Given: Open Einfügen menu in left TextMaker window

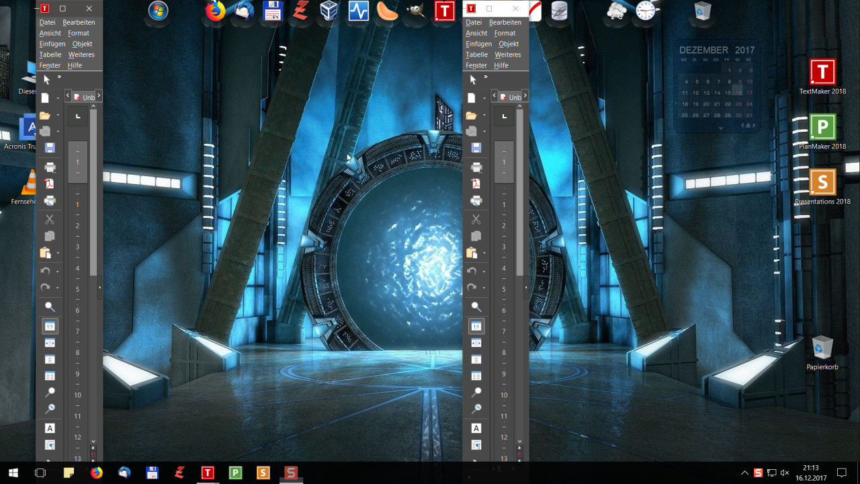Looking at the screenshot, I should 52,44.
